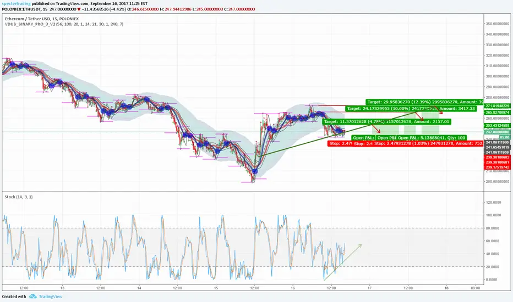Click the high value H:247.94412986
This screenshot has height=302, width=513.
tap(176, 9)
